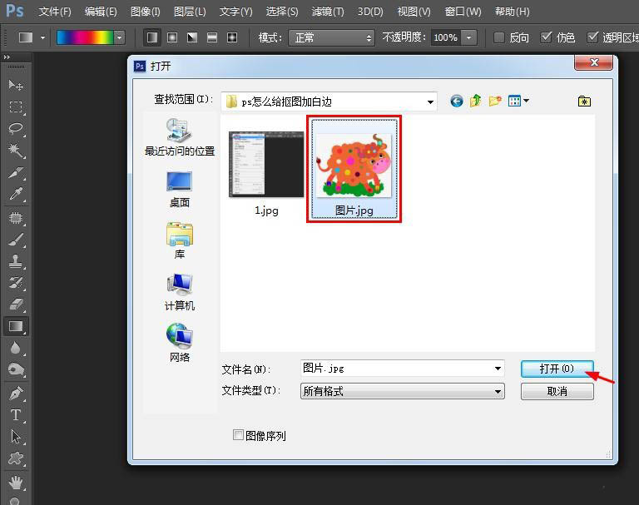639x505 pixels.
Task: Choose the radial gradient style icon
Action: click(172, 37)
